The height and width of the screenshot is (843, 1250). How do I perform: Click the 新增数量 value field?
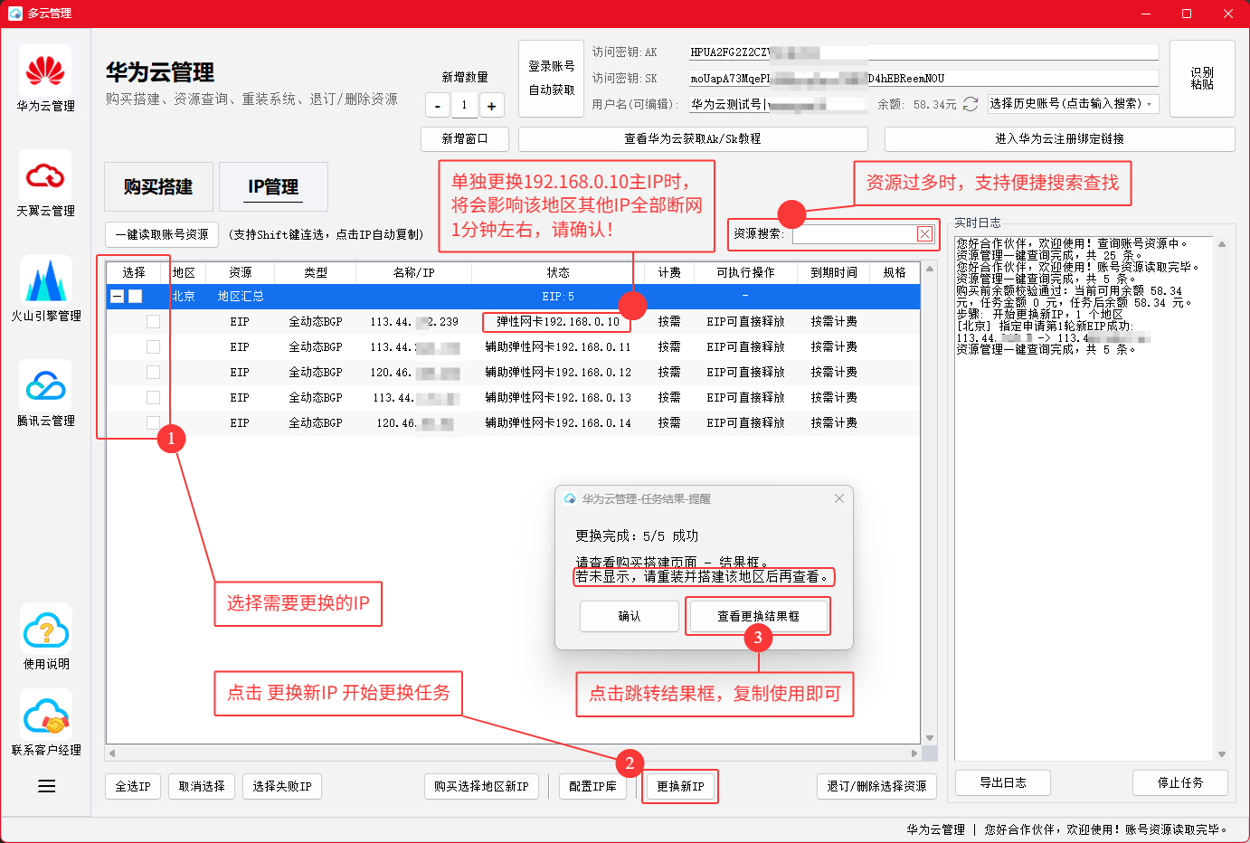465,105
